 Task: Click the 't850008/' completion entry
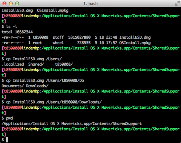[x=64, y=64]
